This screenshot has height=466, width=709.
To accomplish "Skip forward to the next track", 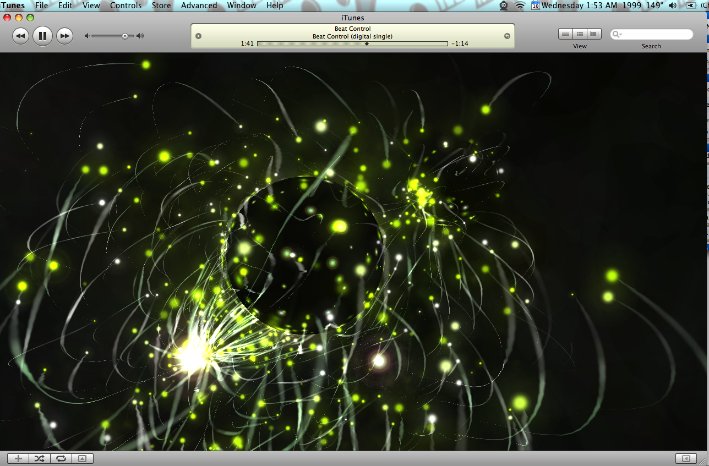I will click(x=65, y=36).
